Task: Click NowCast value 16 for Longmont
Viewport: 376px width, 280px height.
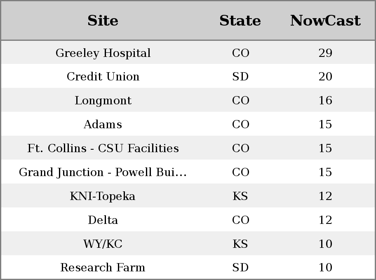Action: point(325,100)
